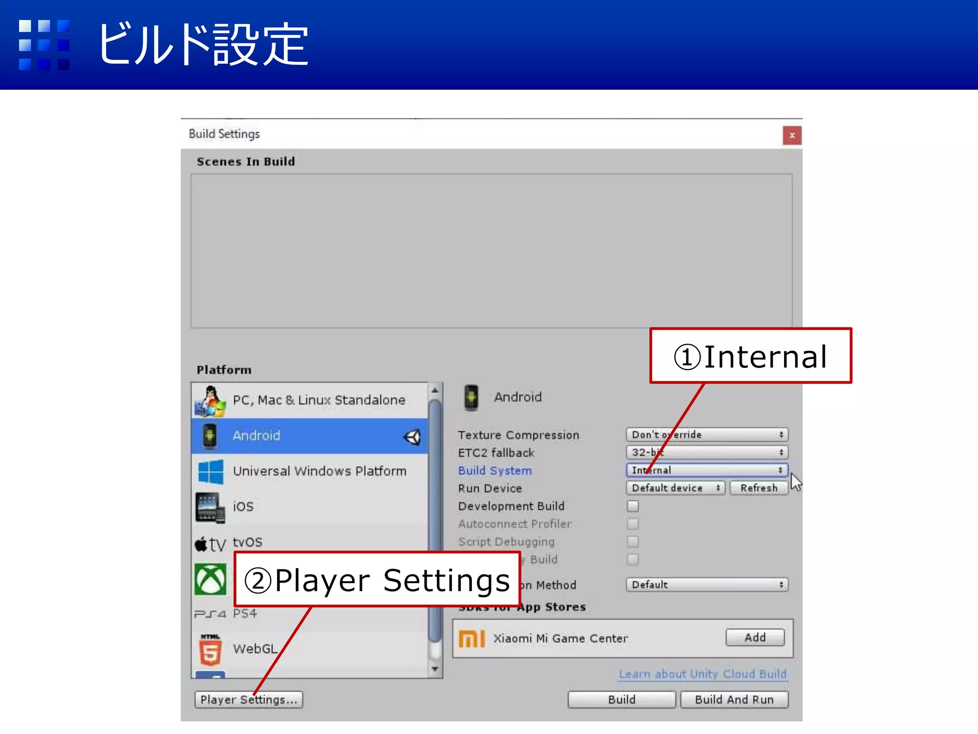Click the PC, Mac & Linux Standalone platform icon
The width and height of the screenshot is (978, 734).
(210, 401)
